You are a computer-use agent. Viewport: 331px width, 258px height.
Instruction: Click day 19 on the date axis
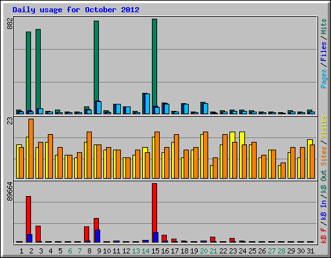pos(194,251)
